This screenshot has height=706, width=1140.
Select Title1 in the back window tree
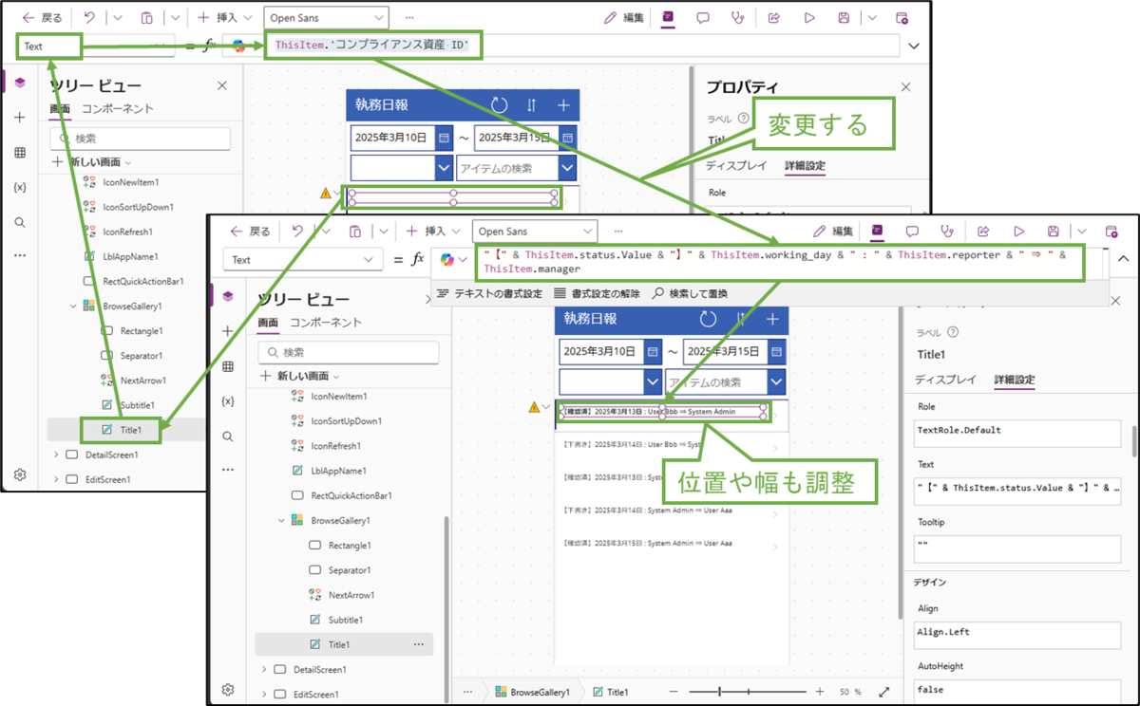pos(131,430)
